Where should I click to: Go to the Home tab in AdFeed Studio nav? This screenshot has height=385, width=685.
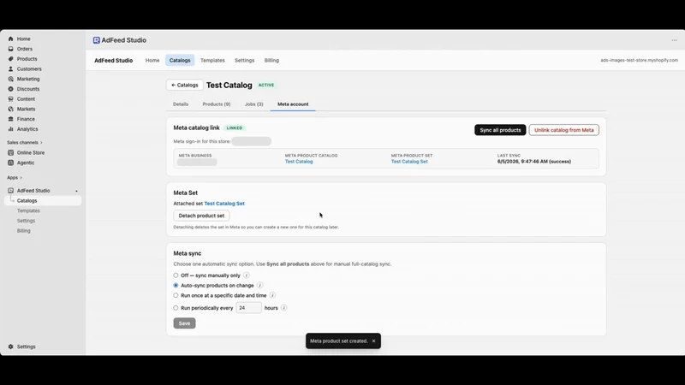point(152,60)
